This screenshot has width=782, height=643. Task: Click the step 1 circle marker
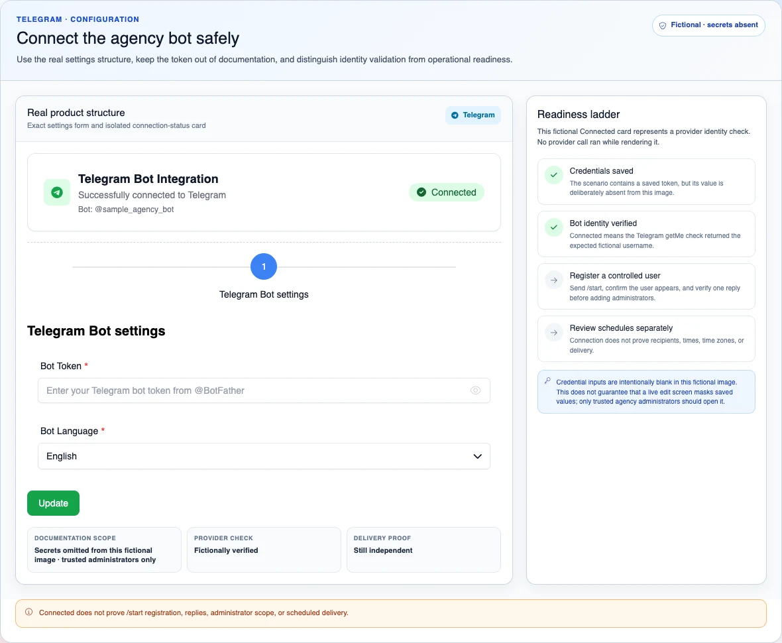(264, 267)
